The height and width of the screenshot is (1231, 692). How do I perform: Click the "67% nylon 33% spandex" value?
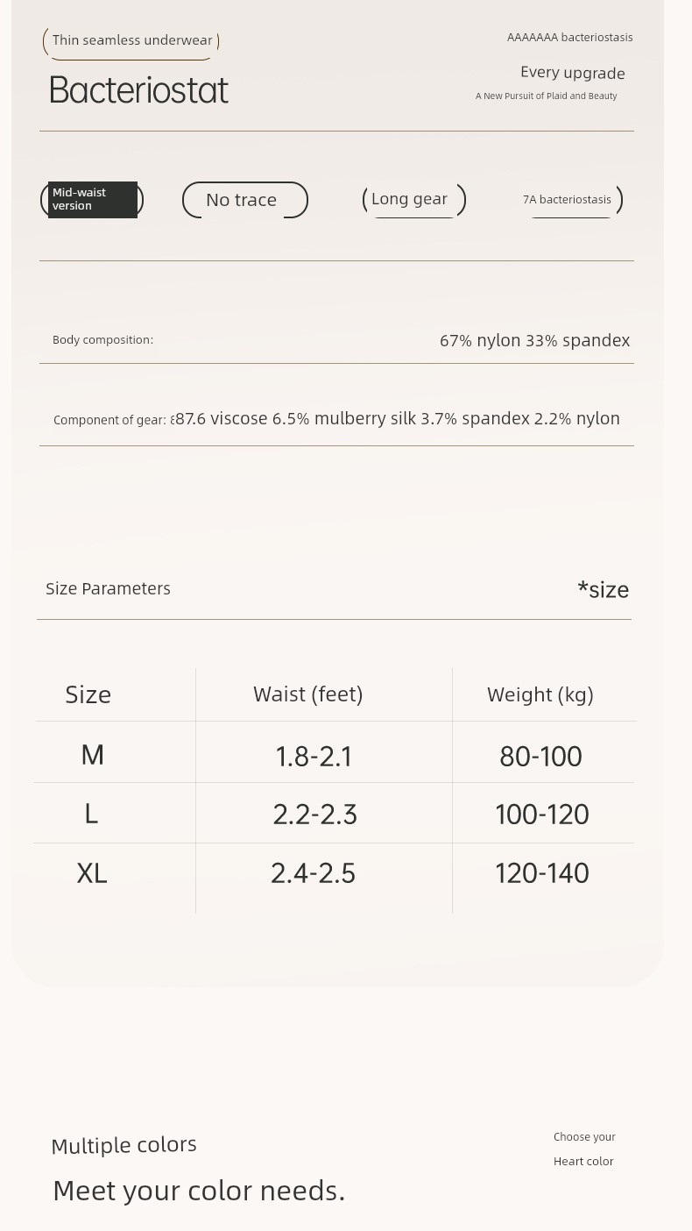click(x=534, y=340)
